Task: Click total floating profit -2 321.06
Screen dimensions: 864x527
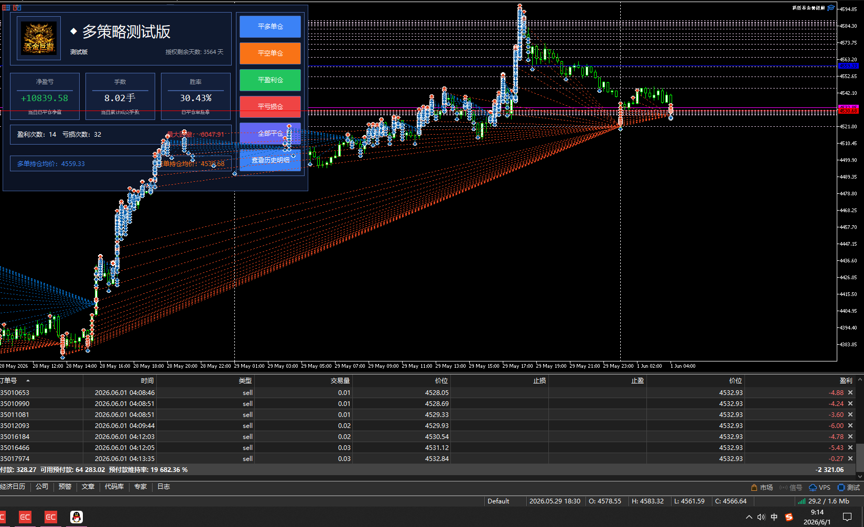Action: click(830, 470)
